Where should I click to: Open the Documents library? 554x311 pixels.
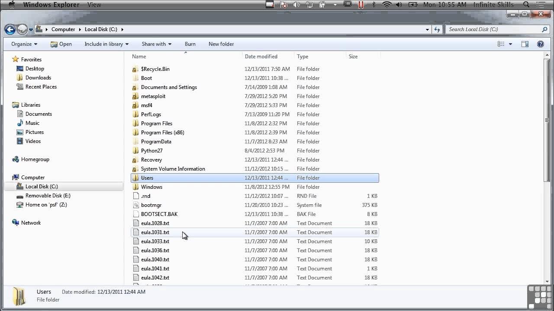coord(39,114)
